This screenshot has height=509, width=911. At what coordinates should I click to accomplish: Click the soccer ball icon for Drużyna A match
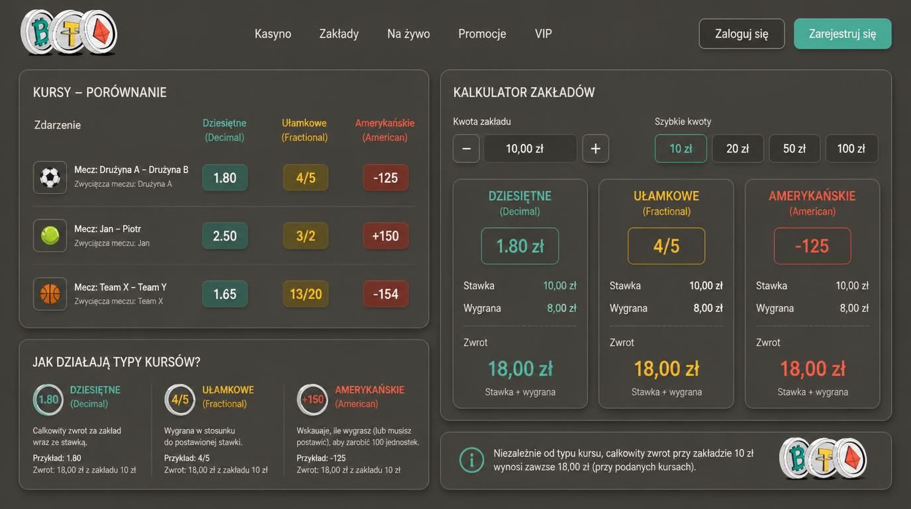[x=50, y=178]
